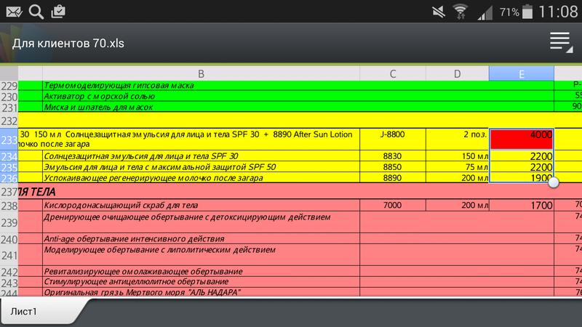Select row header 236
This screenshot has width=582, height=327.
point(9,178)
